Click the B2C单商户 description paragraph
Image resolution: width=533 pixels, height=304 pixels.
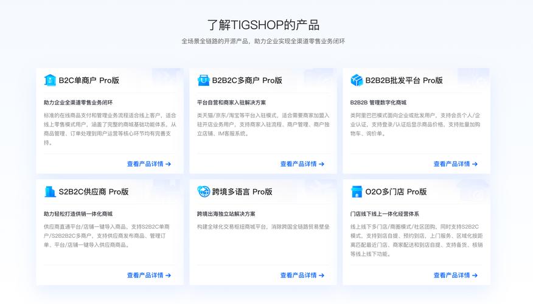[x=110, y=129]
